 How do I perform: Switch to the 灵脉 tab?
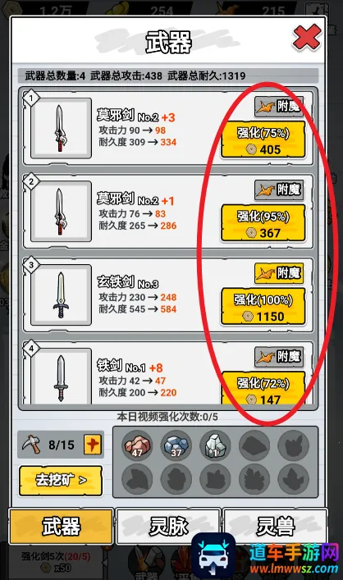point(168,526)
